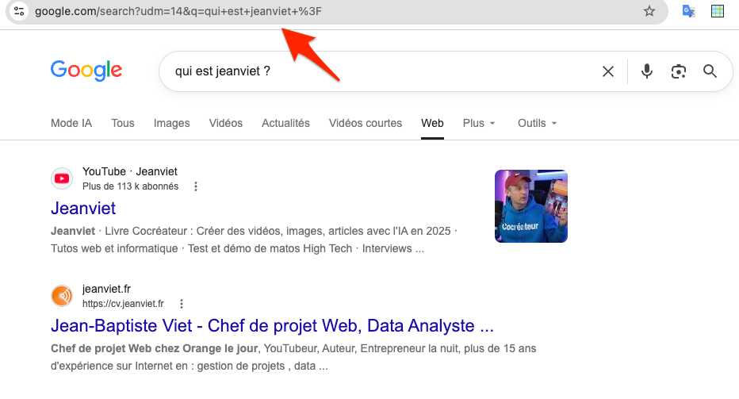The image size is (739, 399).
Task: Click YouTube · Jeanviet source name
Action: pos(129,171)
